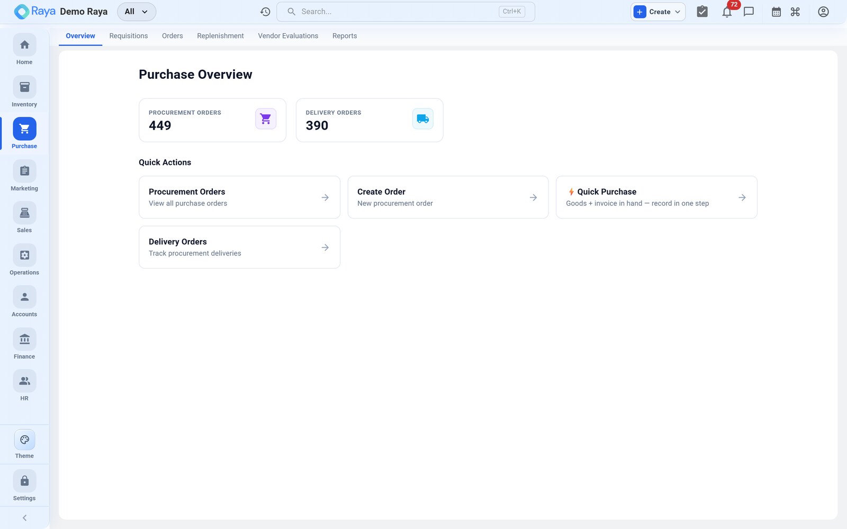Collapse the sidebar with left chevron
The image size is (847, 529).
[24, 518]
